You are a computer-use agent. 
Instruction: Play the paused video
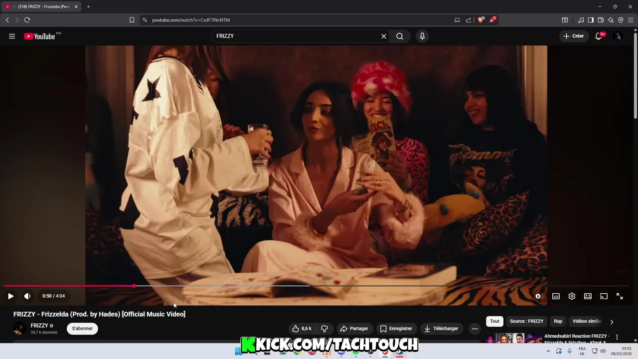pos(10,296)
